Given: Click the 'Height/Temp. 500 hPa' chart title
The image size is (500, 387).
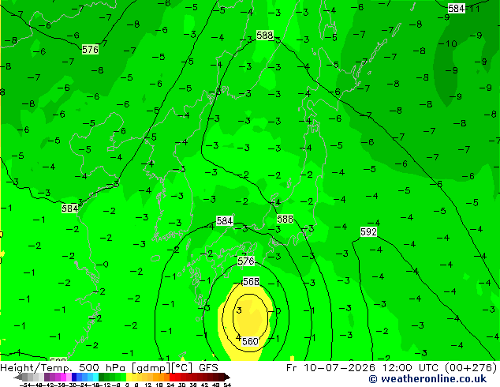Looking at the screenshot, I should click(x=65, y=368).
